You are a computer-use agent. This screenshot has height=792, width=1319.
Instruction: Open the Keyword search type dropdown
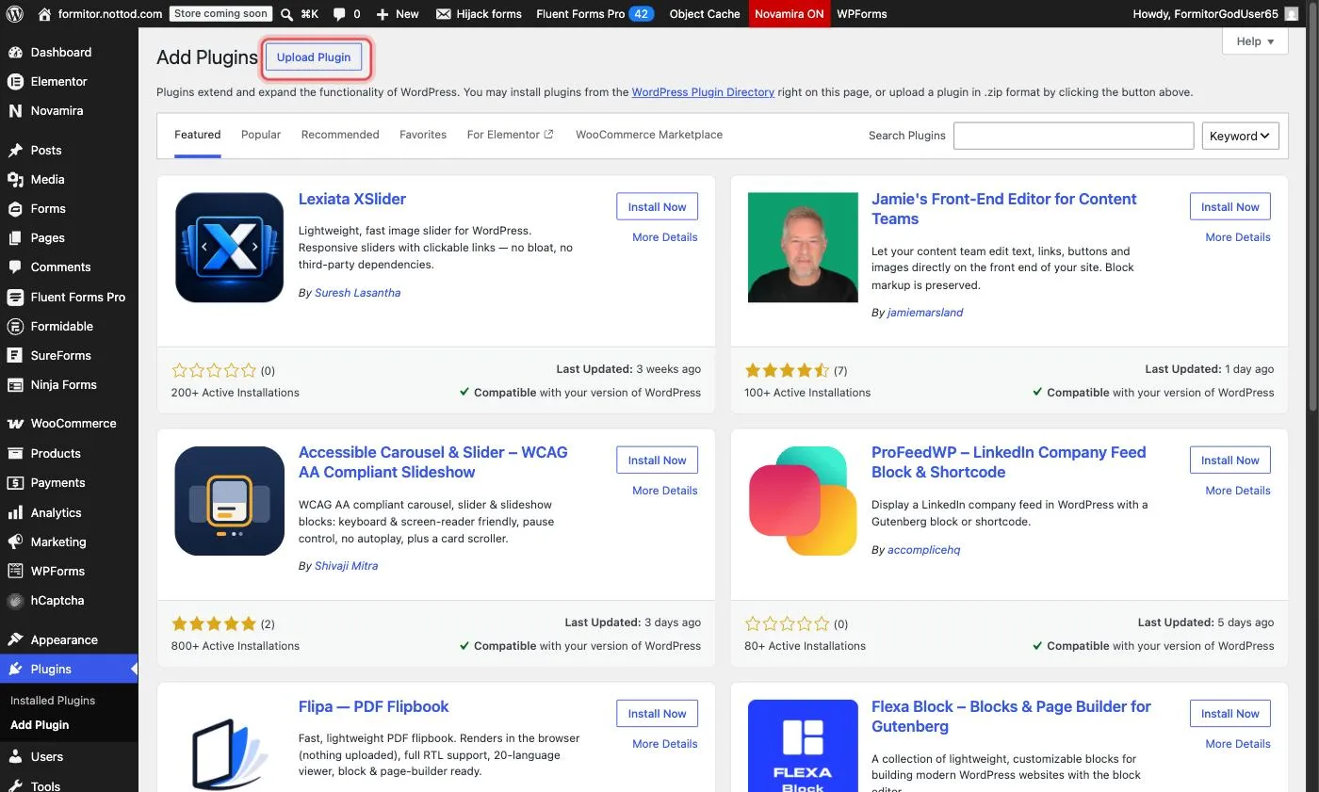(1240, 136)
